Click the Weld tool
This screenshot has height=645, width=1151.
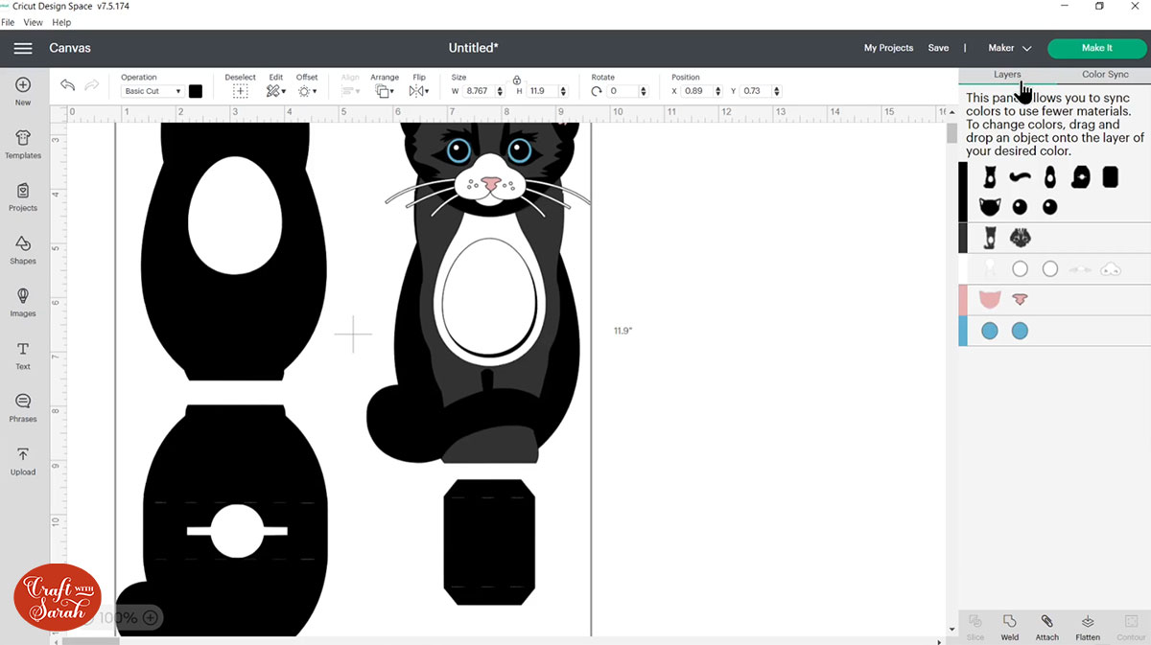(1009, 627)
